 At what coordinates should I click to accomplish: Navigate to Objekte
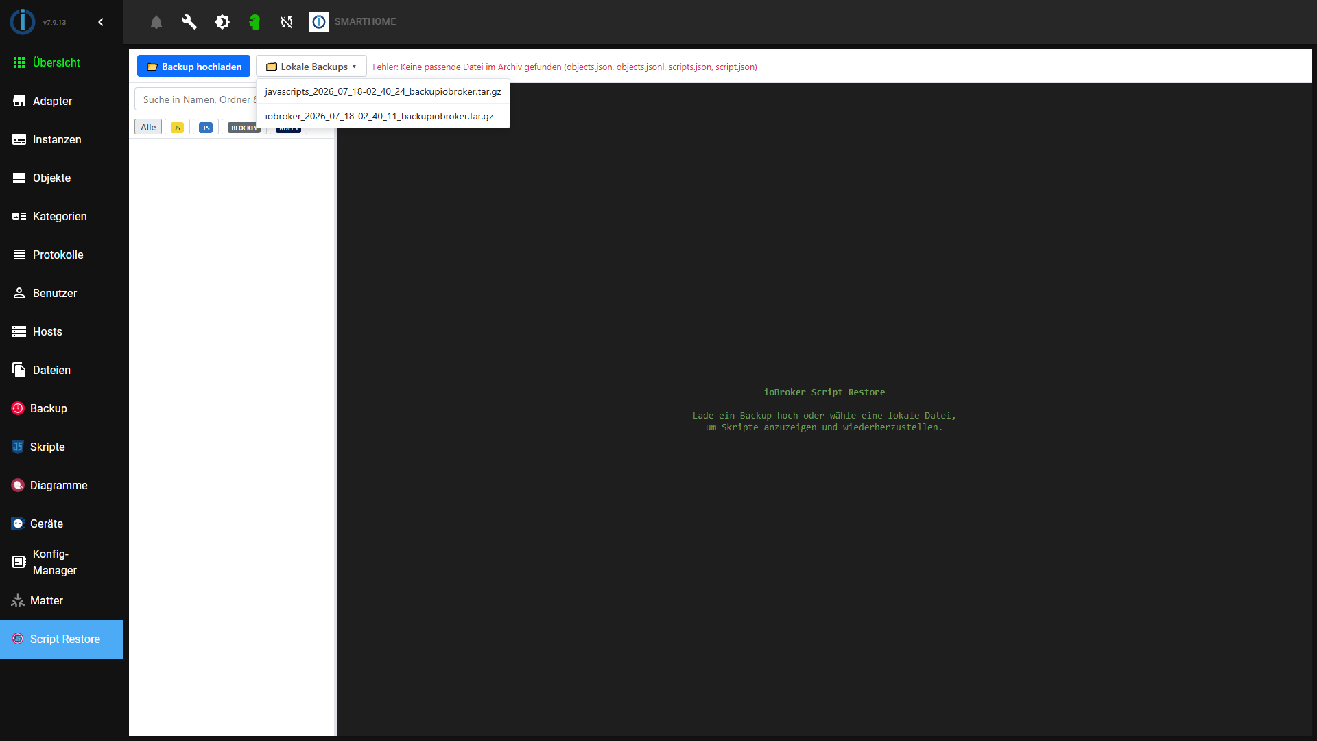[62, 178]
